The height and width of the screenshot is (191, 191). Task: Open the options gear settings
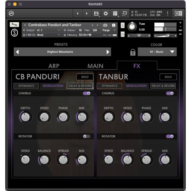(x=106, y=13)
